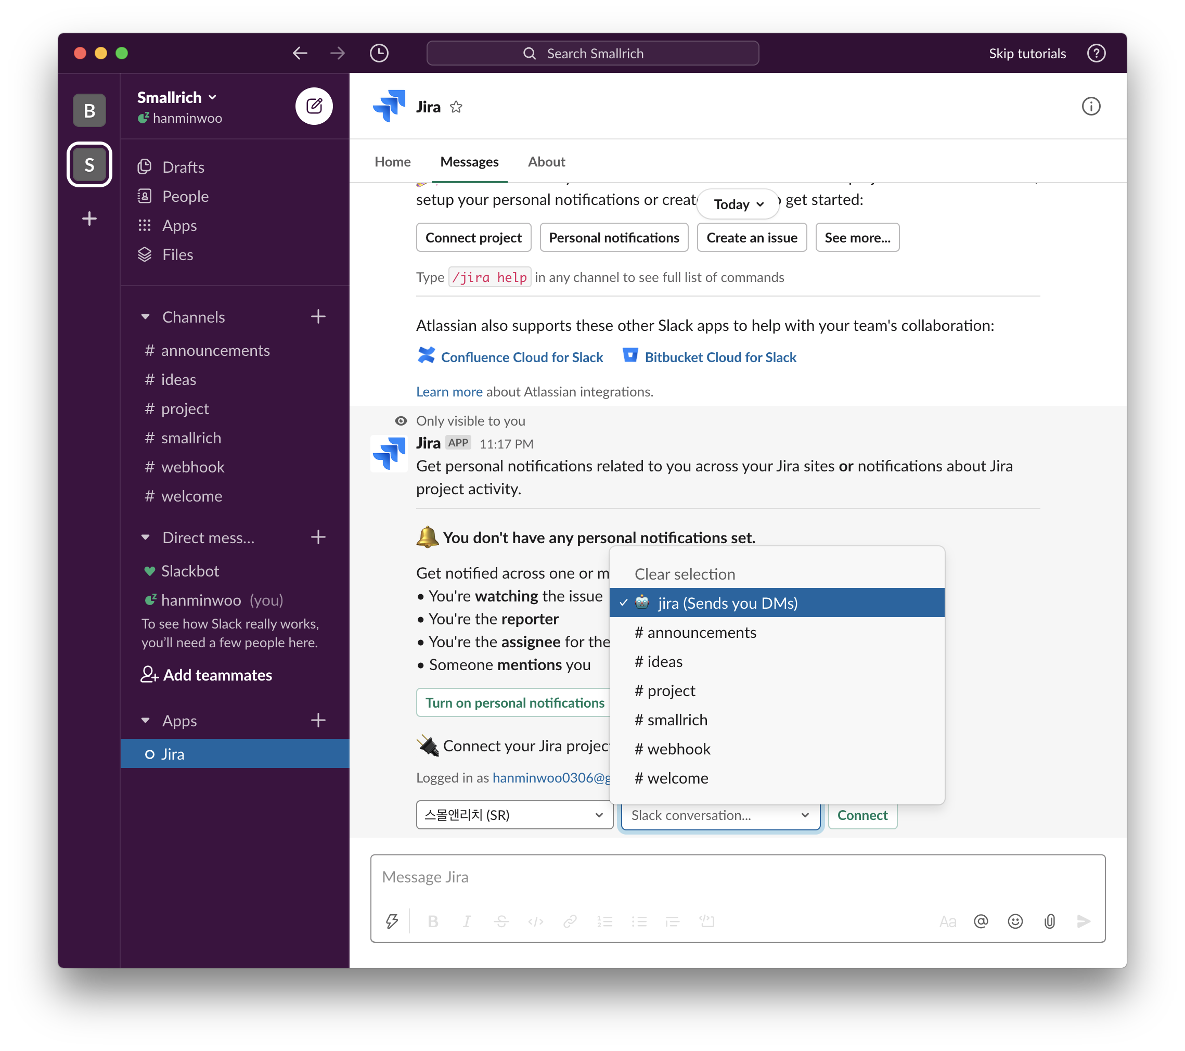Star the Jira app
This screenshot has width=1185, height=1051.
(x=456, y=107)
